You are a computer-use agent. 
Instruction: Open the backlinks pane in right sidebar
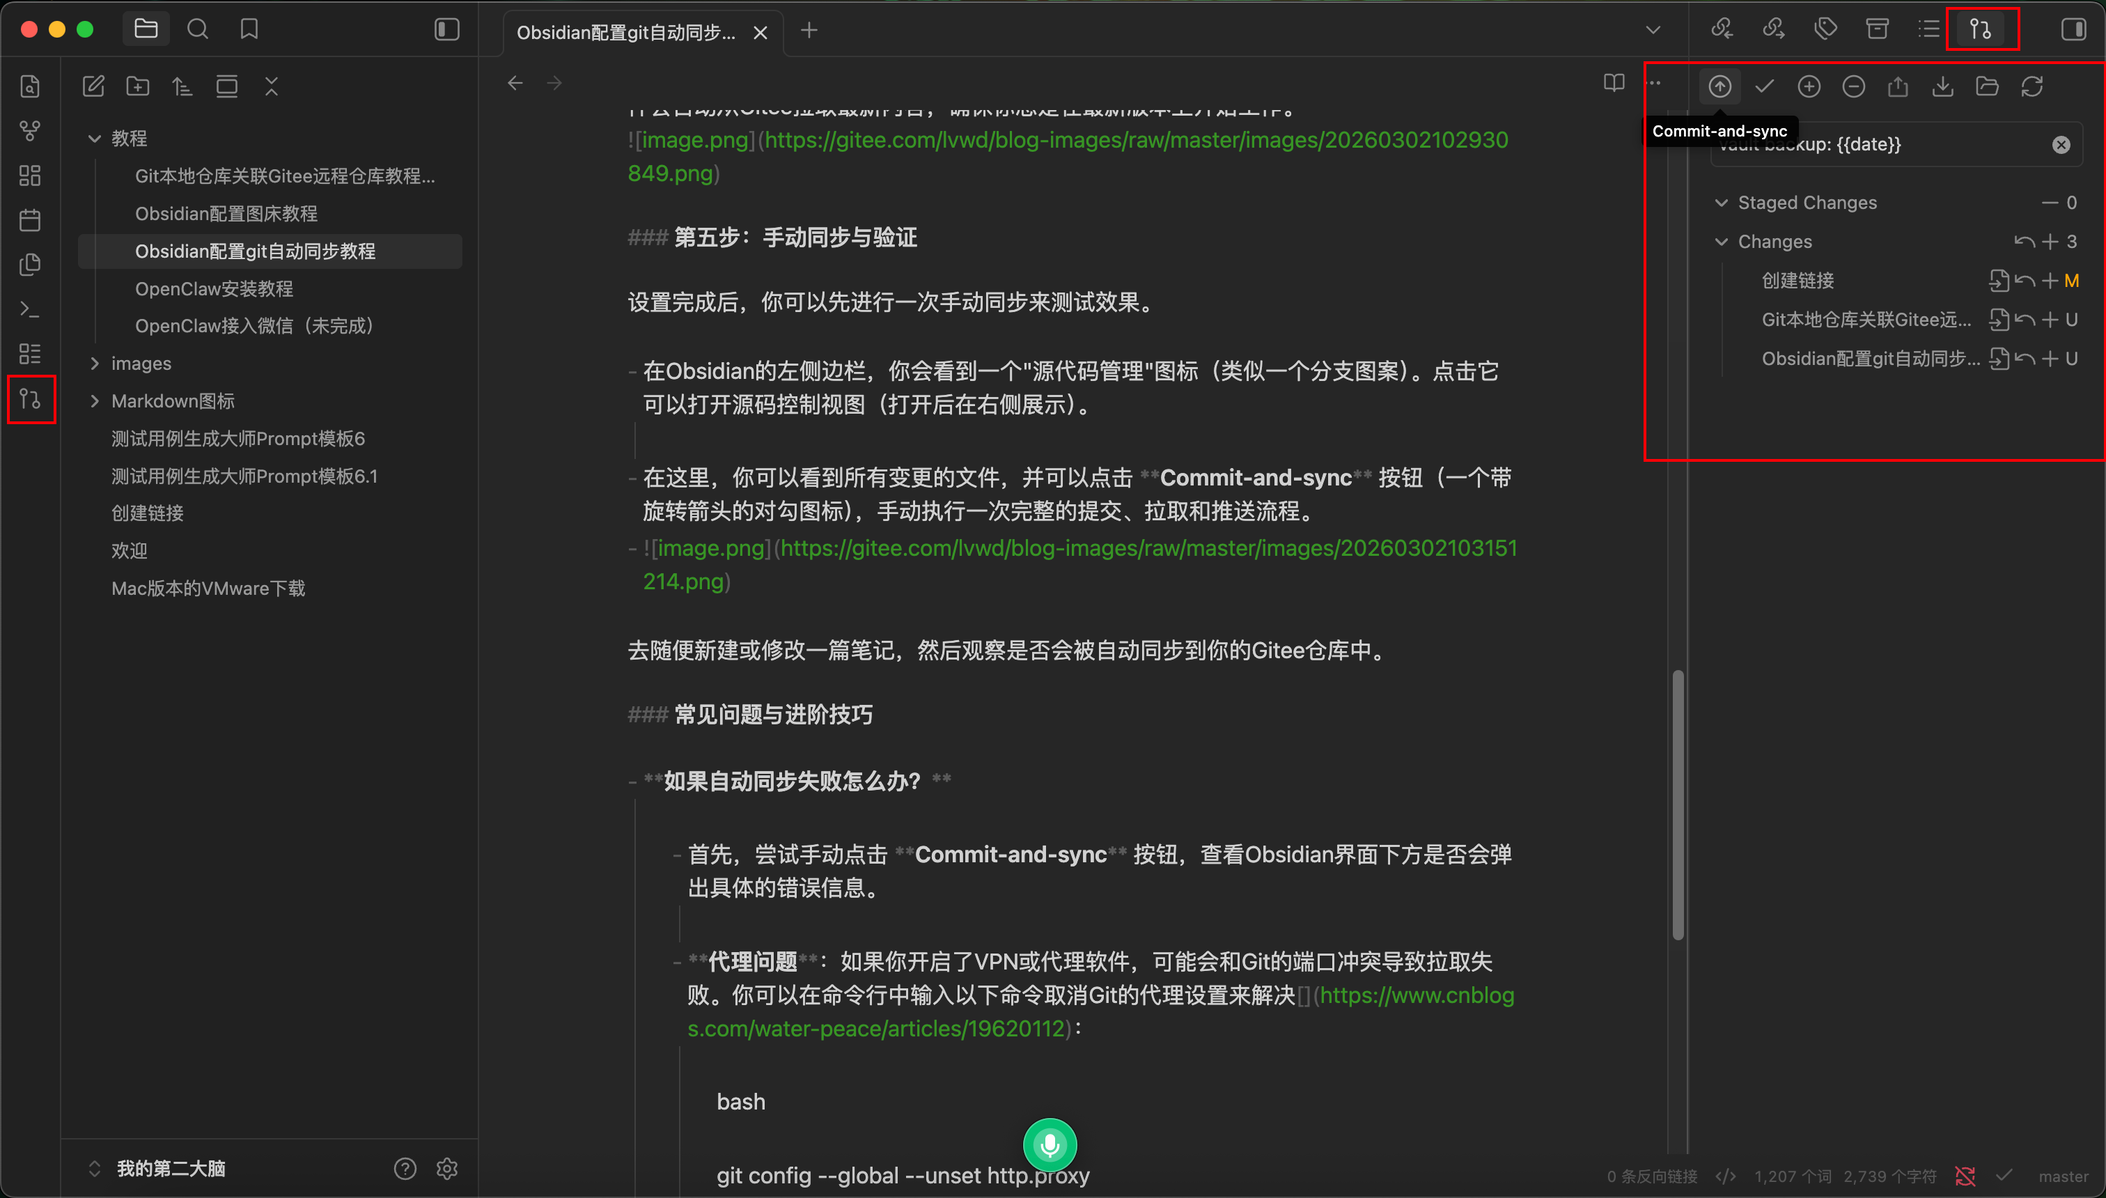point(1722,30)
